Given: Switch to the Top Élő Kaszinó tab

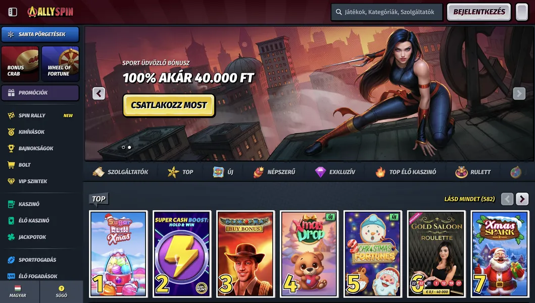Looking at the screenshot, I should click(405, 172).
